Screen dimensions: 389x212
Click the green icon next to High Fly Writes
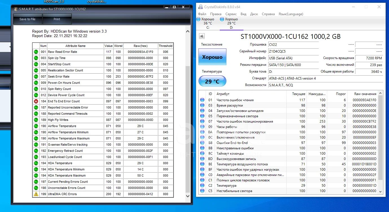coord(36,120)
